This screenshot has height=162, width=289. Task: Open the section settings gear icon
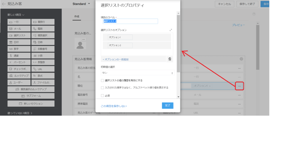(x=241, y=59)
